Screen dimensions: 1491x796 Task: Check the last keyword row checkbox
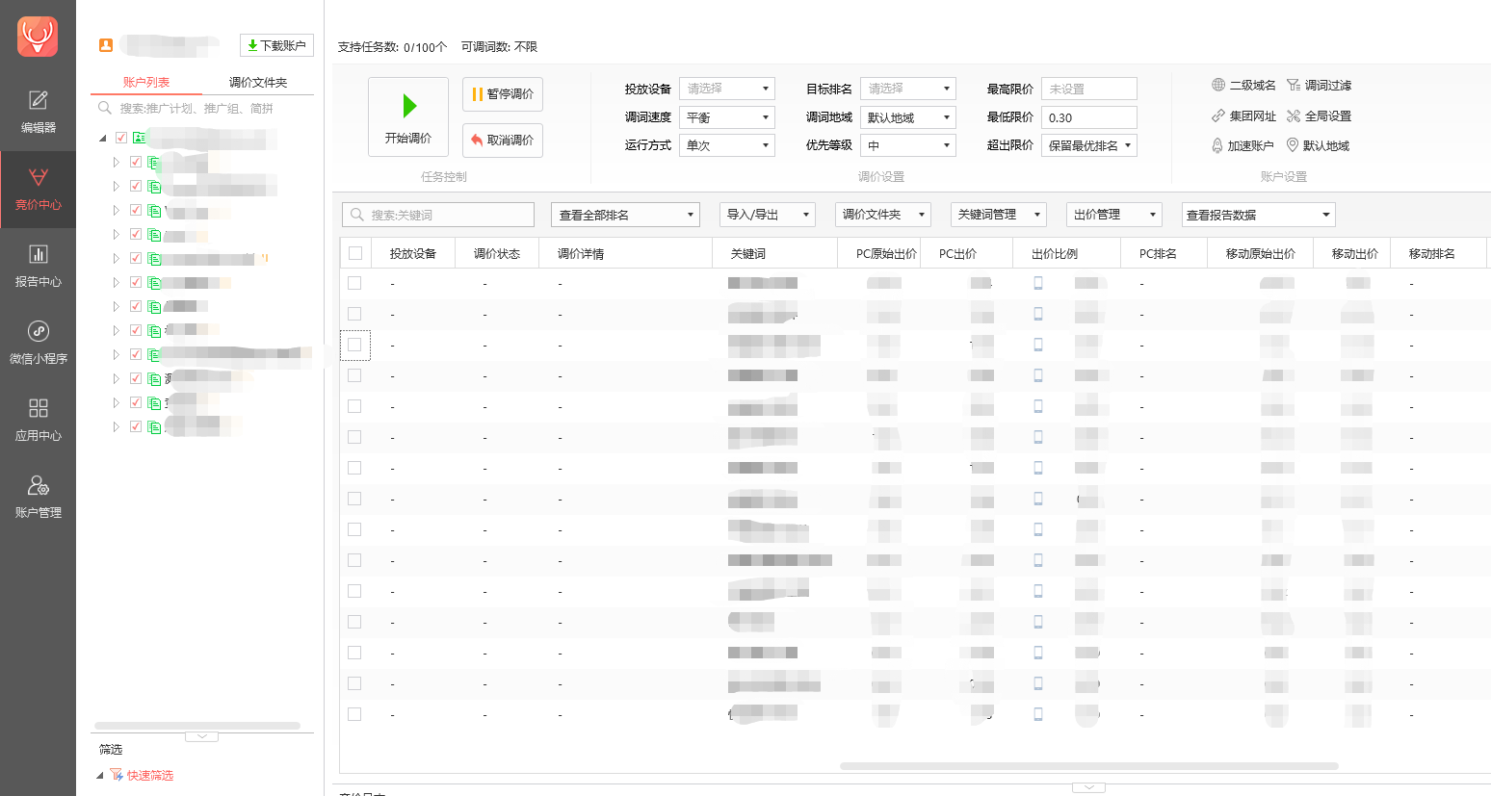354,714
